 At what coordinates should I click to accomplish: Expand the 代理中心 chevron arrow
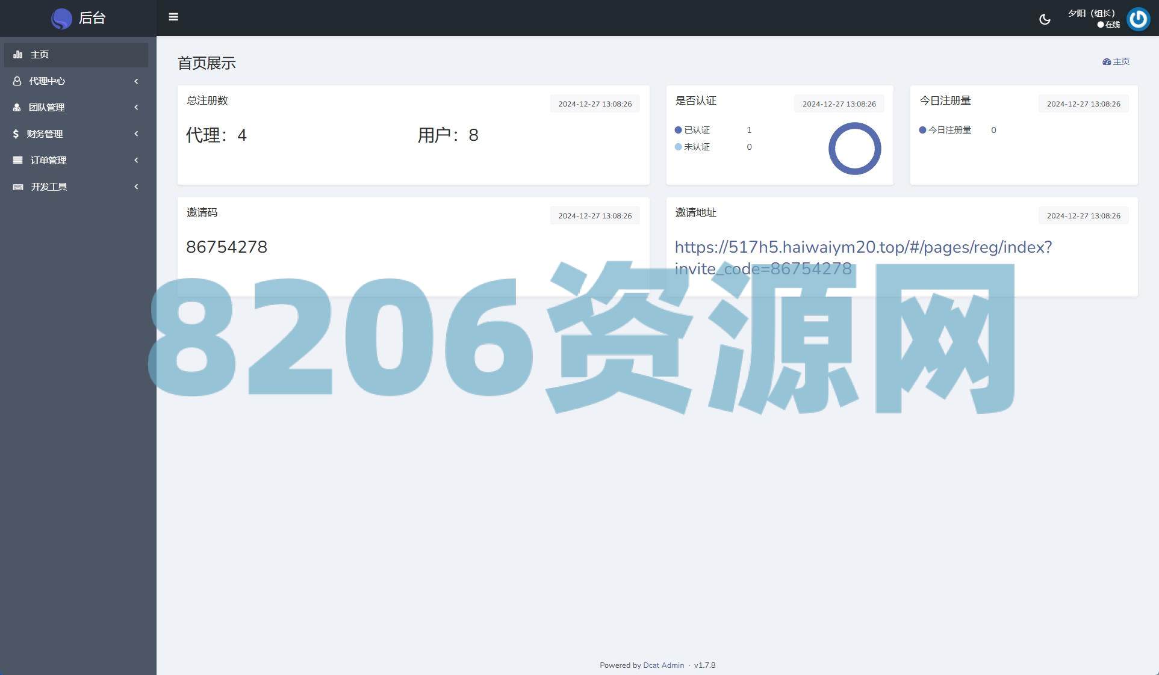(x=136, y=81)
